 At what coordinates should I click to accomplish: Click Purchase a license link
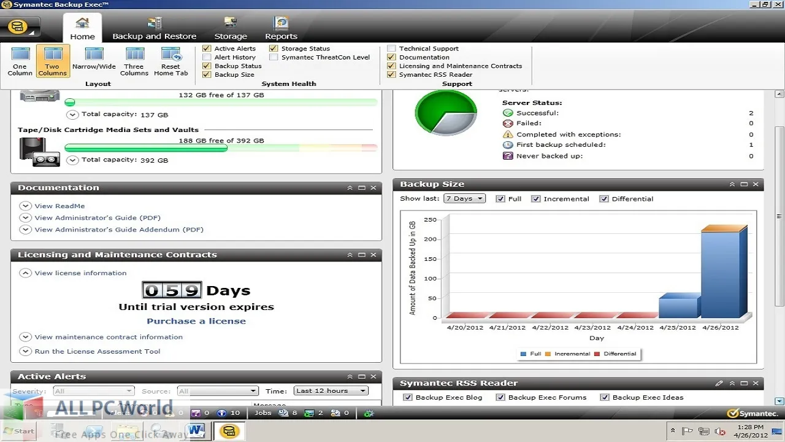tap(196, 321)
